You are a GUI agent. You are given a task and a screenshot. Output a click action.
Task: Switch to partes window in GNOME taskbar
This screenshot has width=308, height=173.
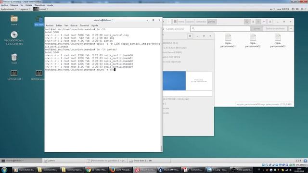[64, 161]
